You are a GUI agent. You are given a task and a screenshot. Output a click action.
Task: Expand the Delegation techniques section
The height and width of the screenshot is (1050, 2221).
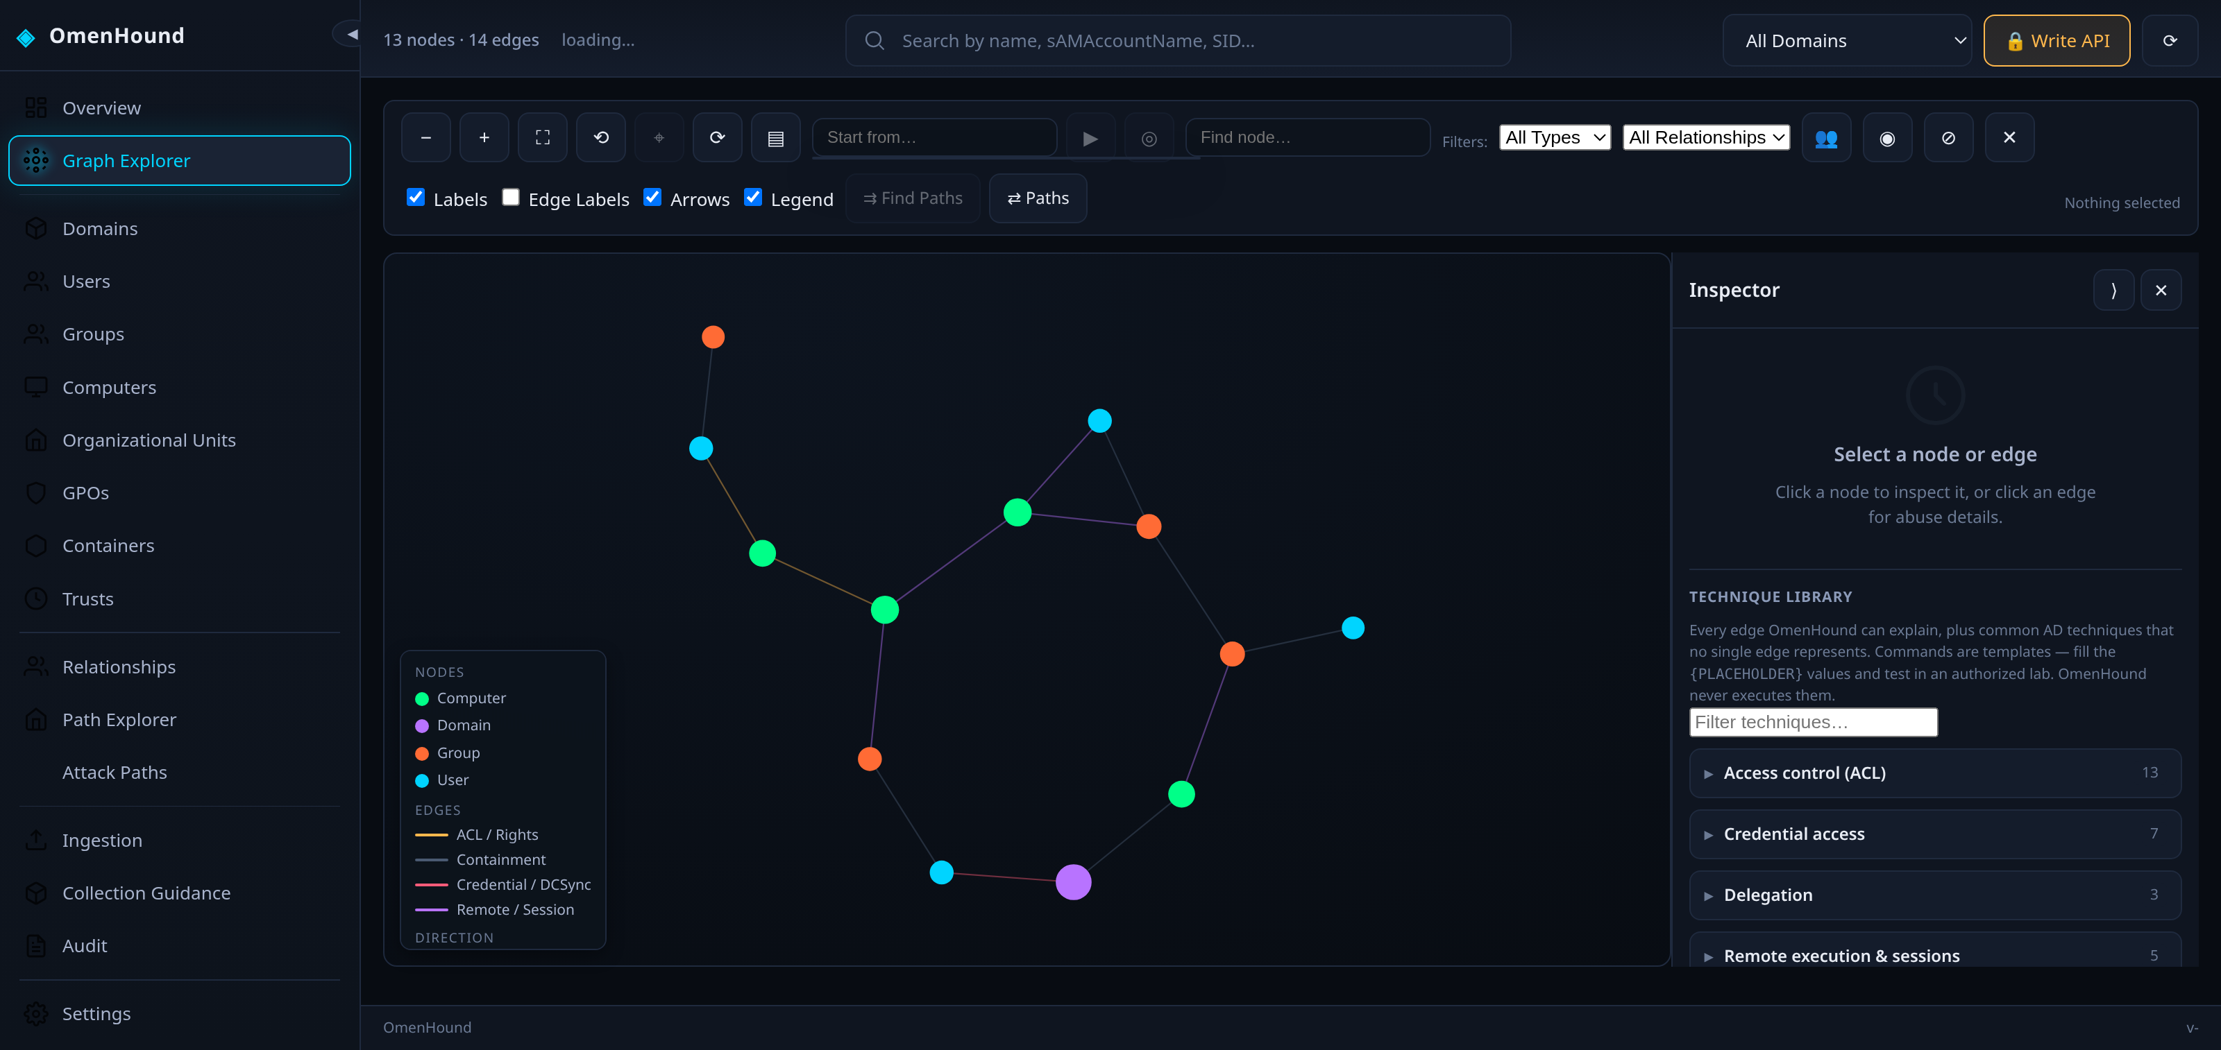point(1935,895)
